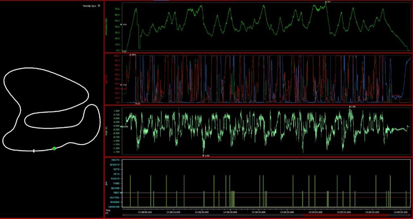
Task: Click the TimeSlip Sync text label
Action: click(89, 6)
